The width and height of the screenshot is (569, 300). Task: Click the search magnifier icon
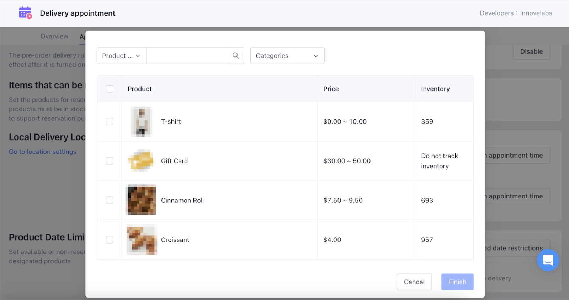(x=236, y=56)
